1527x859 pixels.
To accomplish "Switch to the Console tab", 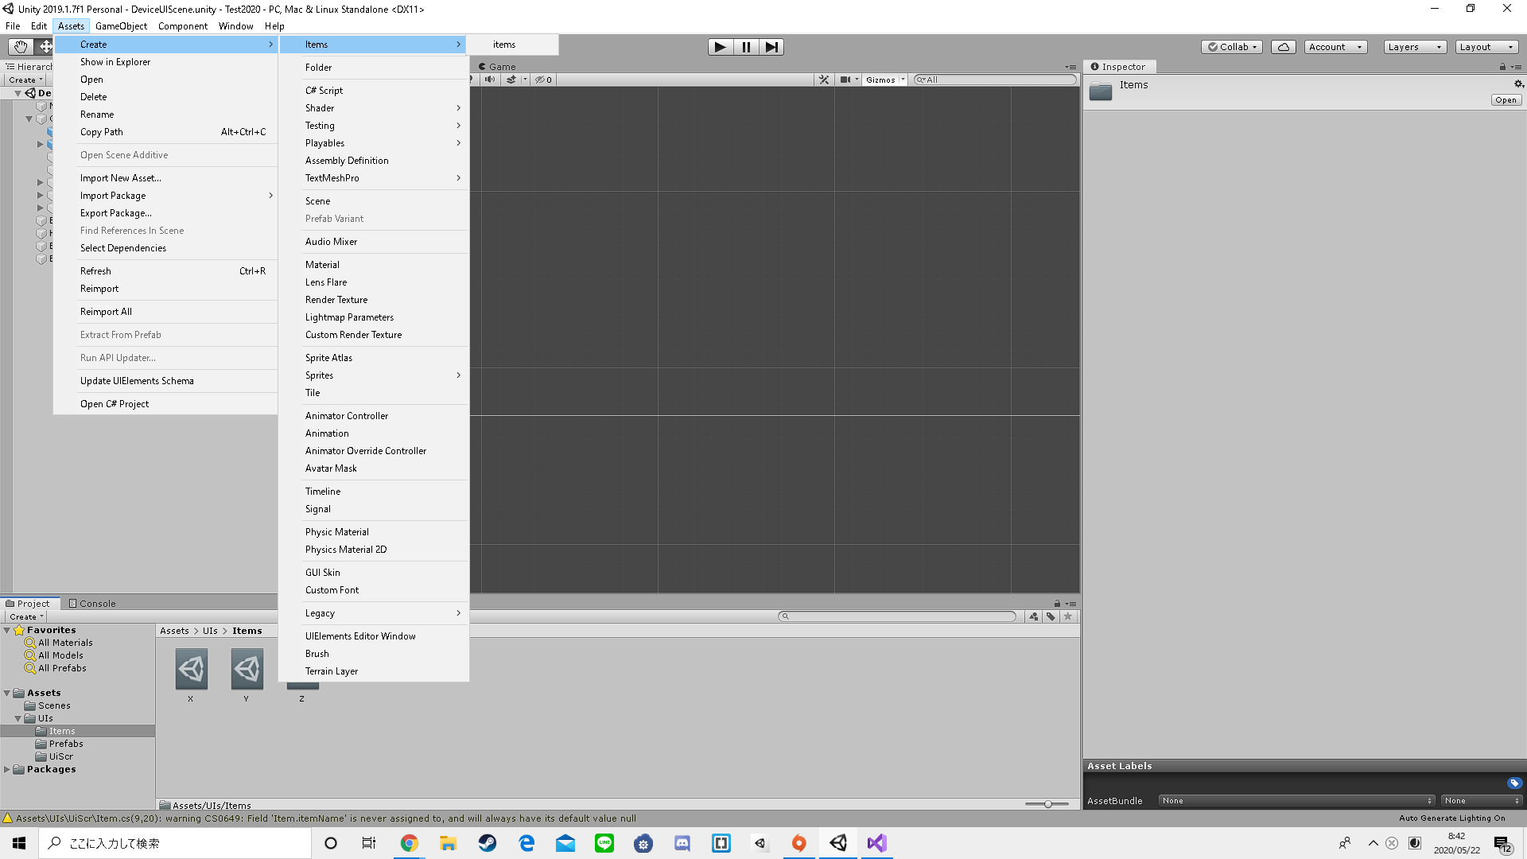I will (x=92, y=603).
